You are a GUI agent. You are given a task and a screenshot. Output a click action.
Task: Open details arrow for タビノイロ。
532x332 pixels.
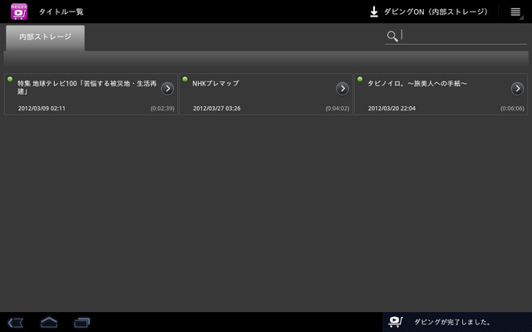[x=517, y=89]
